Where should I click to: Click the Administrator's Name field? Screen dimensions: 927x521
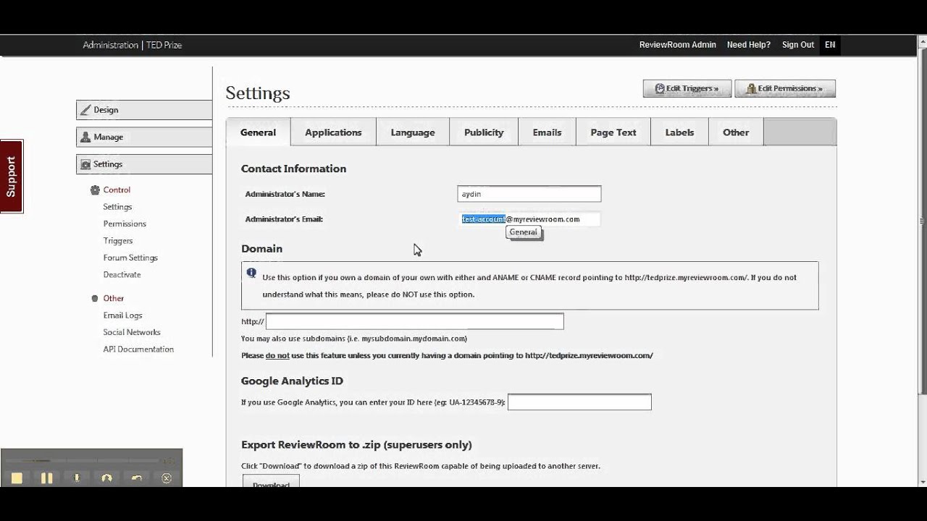pyautogui.click(x=529, y=194)
